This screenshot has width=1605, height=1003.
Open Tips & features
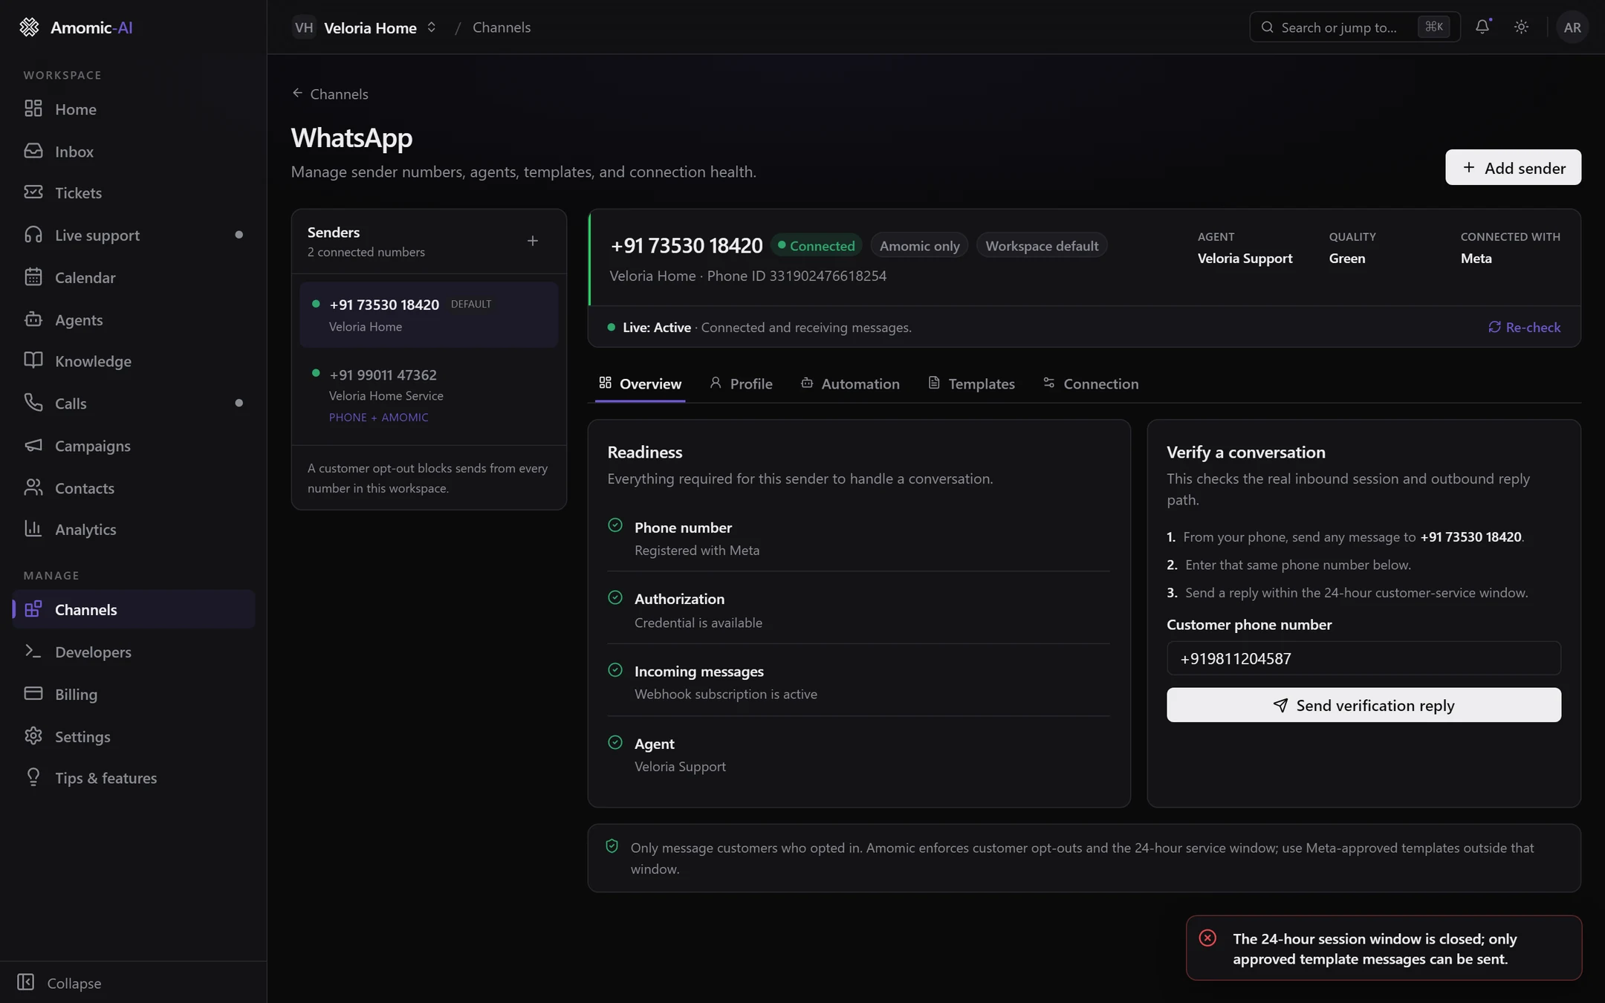[134, 779]
